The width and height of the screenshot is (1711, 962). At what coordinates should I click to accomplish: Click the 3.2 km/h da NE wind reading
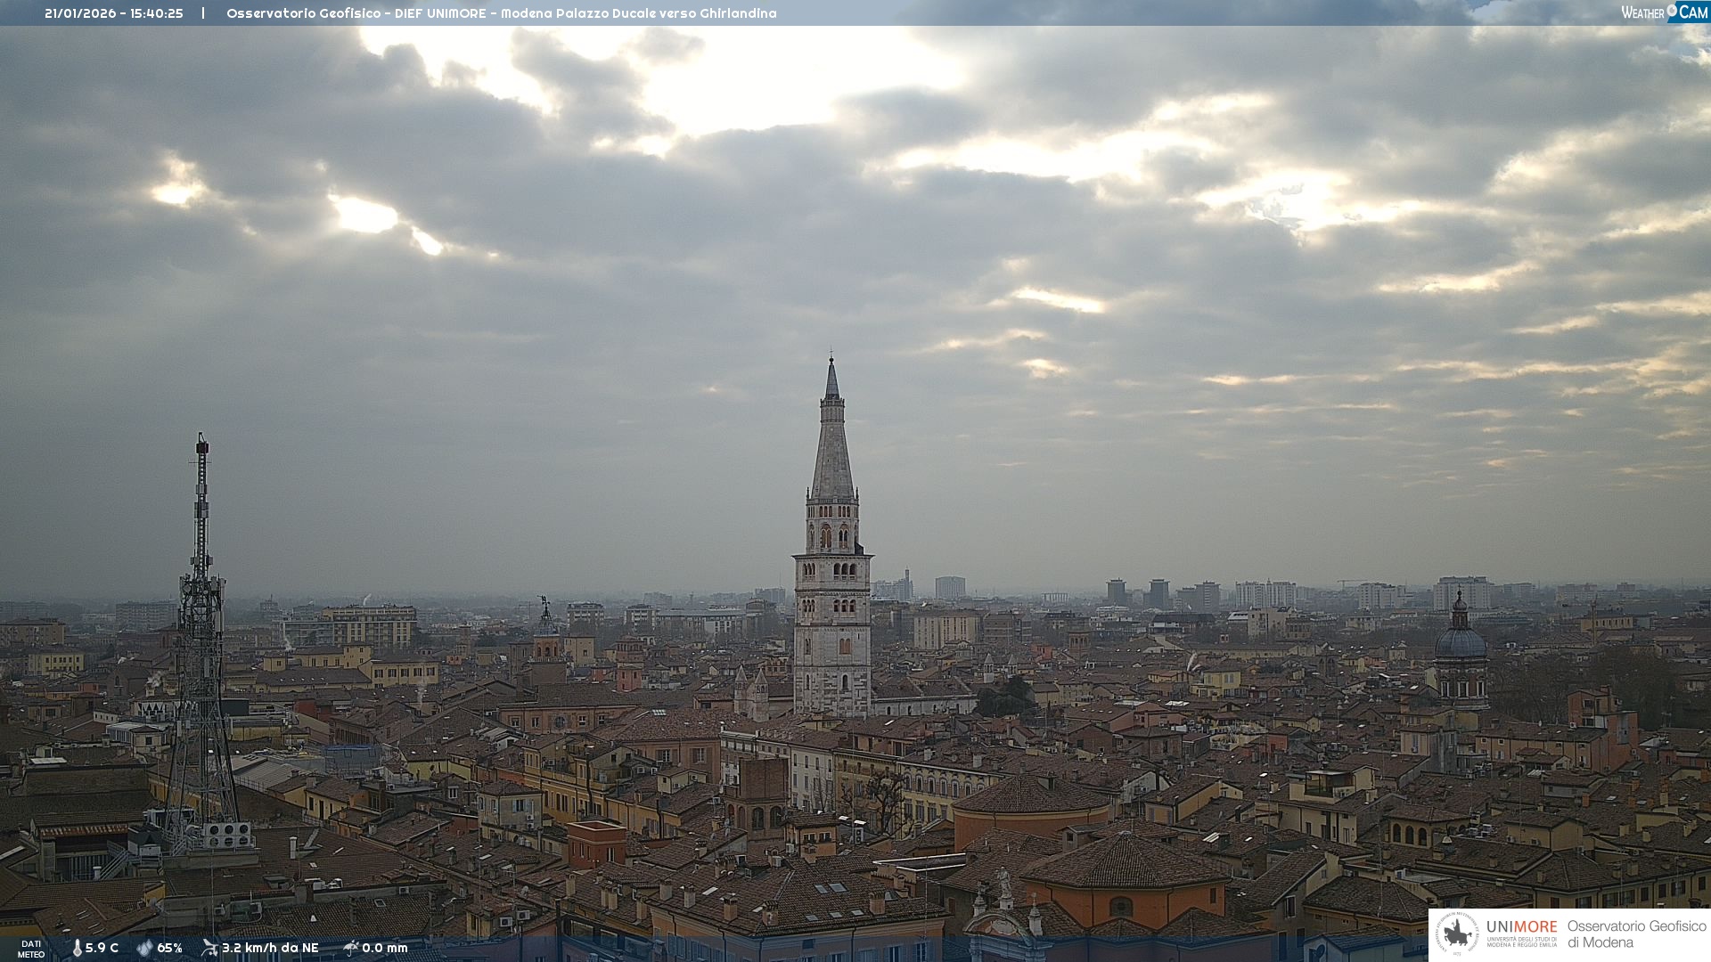[x=270, y=948]
